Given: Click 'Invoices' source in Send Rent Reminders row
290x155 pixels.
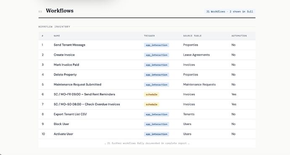Looking at the screenshot, I should (x=189, y=94).
